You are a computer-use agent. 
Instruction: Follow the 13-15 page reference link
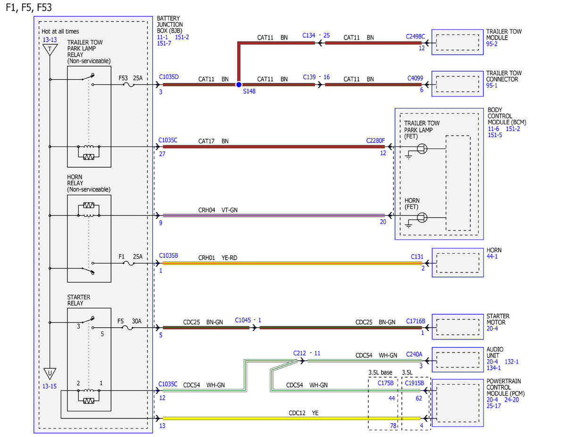pos(50,387)
